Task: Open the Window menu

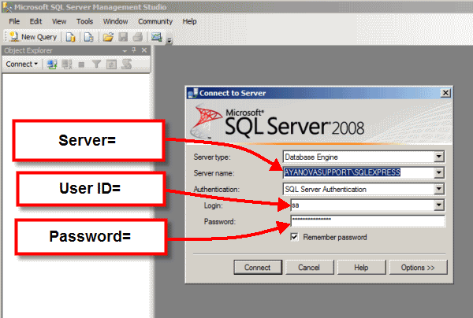Action: point(115,21)
